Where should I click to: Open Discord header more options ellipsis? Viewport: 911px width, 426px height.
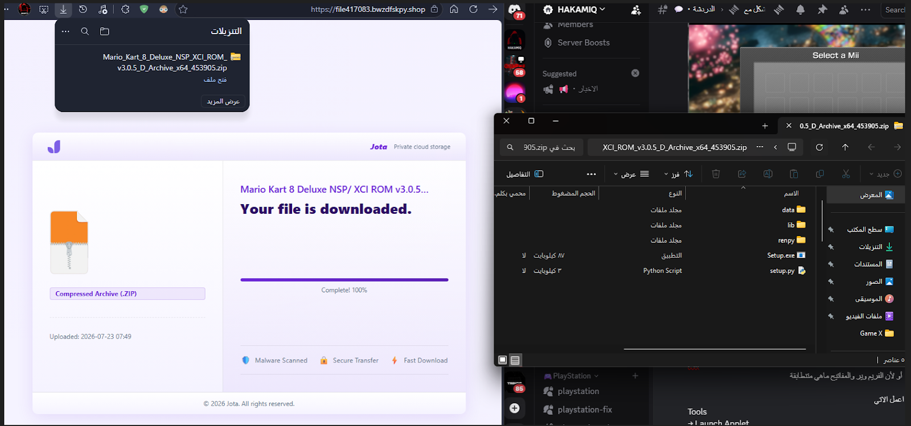tap(865, 10)
